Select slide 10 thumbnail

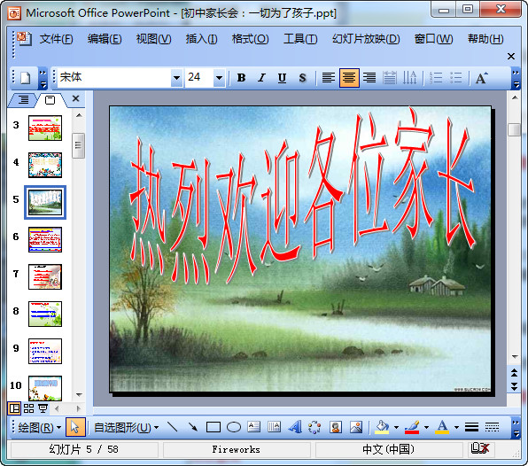45,388
